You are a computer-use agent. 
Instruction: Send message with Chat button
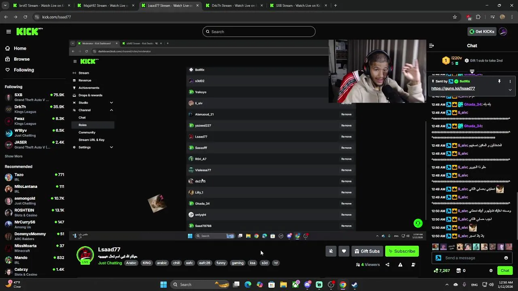point(505,271)
